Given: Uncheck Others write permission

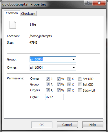Looking at the screenshot, I should (x=58, y=90).
